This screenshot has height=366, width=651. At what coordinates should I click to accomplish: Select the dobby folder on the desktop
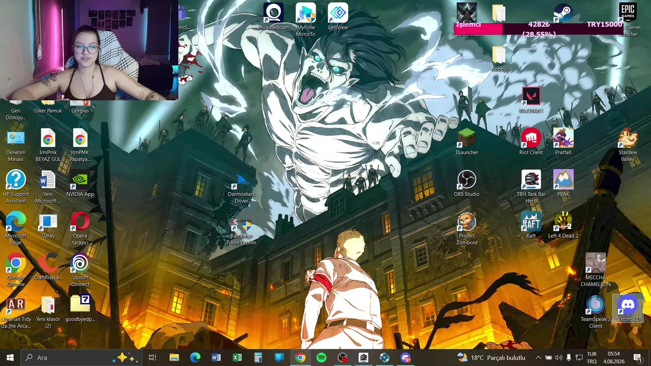pos(499,59)
